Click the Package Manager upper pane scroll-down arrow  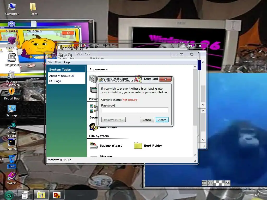point(203,105)
